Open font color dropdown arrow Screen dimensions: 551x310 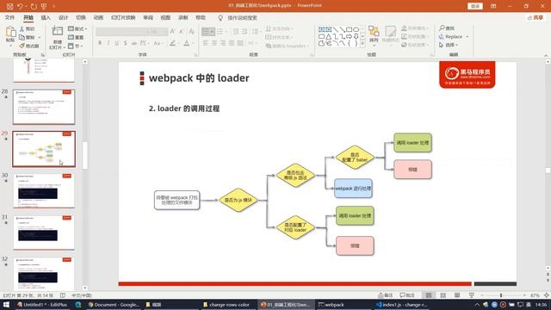point(193,43)
